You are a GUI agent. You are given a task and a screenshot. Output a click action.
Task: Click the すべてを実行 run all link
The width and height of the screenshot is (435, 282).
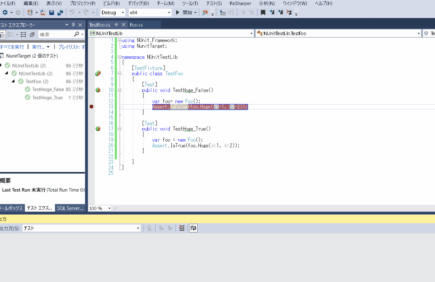coord(12,47)
